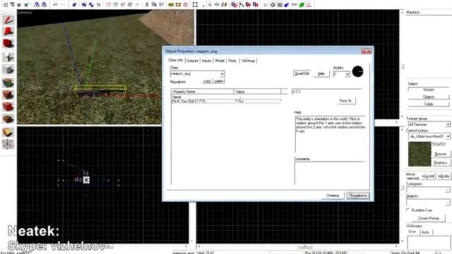
Task: Switch to the Flags tab
Action: (232, 61)
